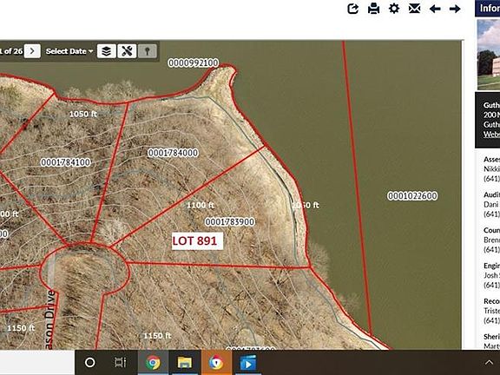The height and width of the screenshot is (375, 500).
Task: Click the share icon in top toolbar
Action: (x=352, y=9)
